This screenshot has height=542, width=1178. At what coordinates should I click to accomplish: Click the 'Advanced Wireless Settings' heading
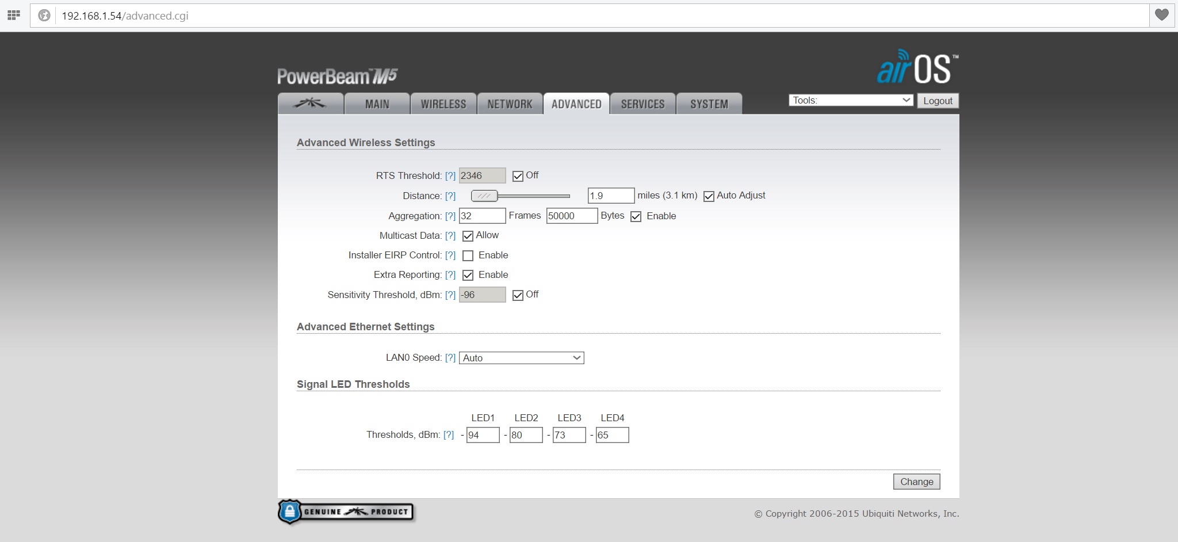click(x=366, y=143)
